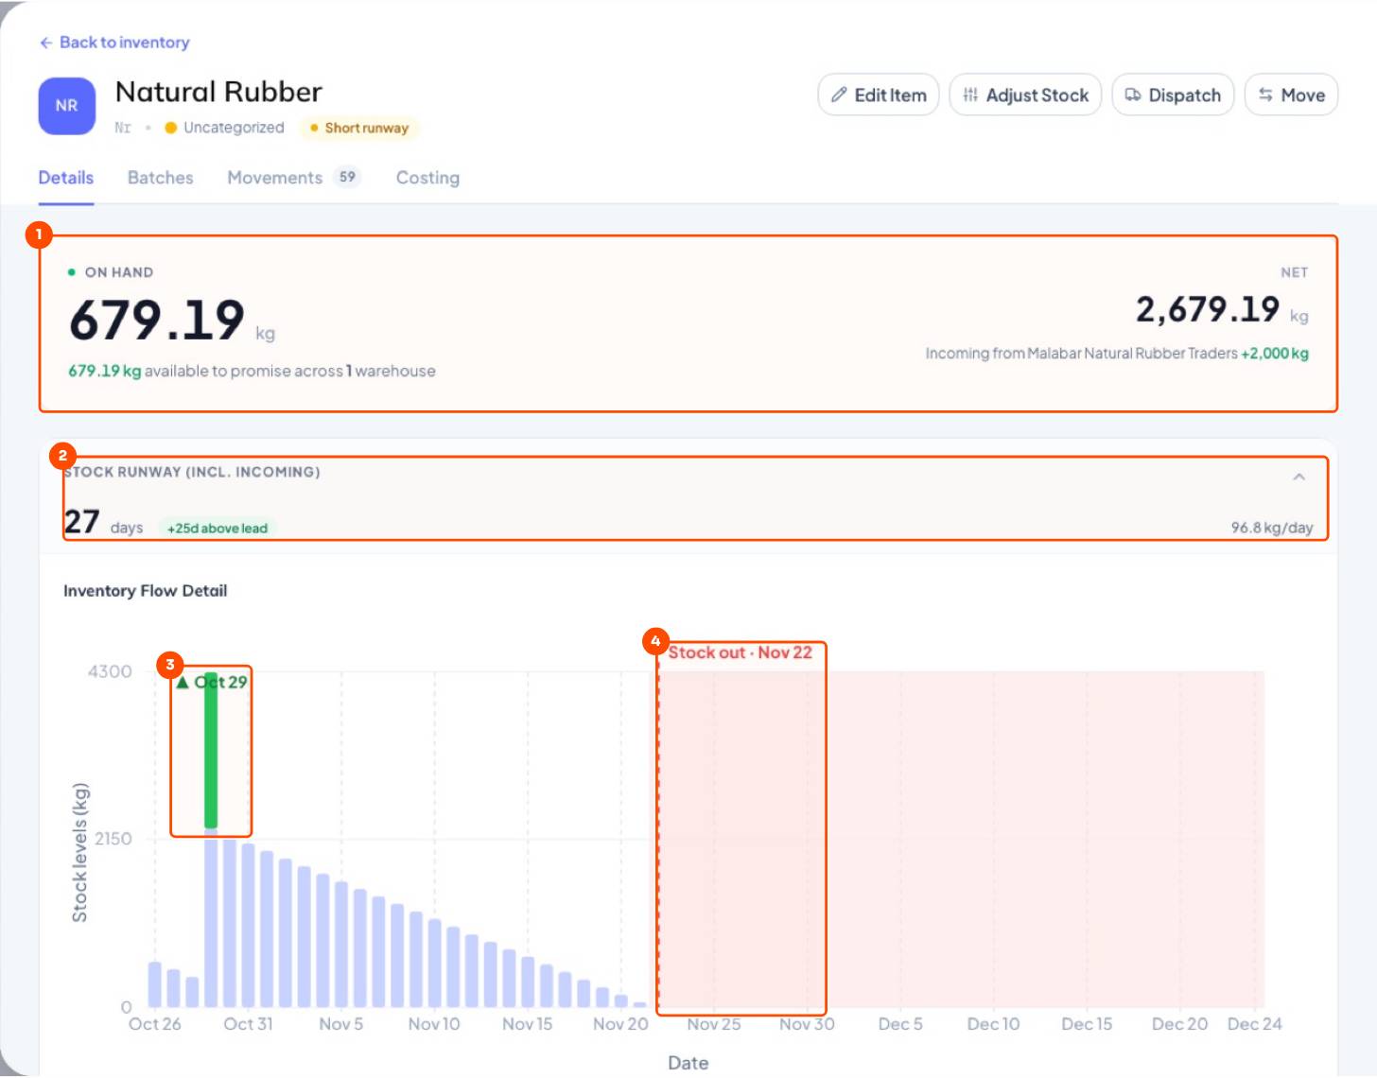Viewport: 1377px width, 1078px height.
Task: Switch to the Costing tab
Action: 427,178
